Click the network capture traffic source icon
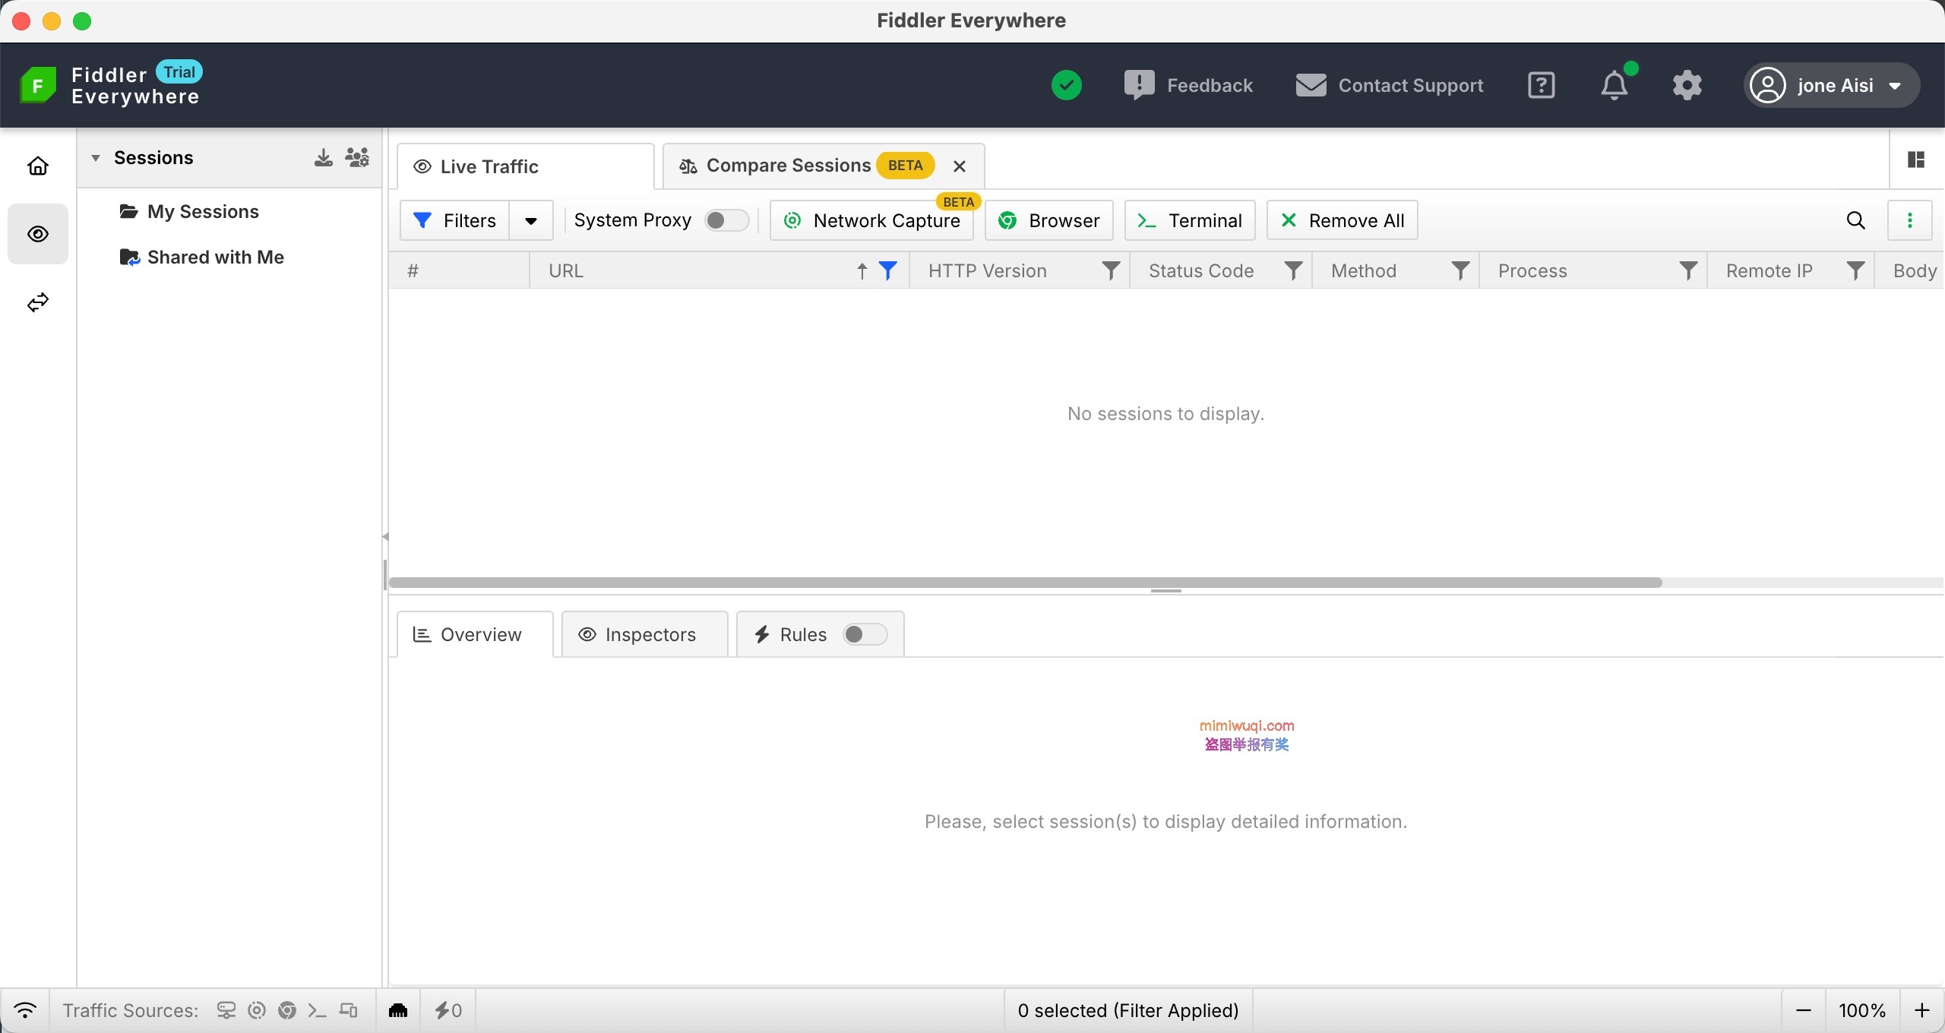The height and width of the screenshot is (1033, 1945). (x=257, y=1010)
